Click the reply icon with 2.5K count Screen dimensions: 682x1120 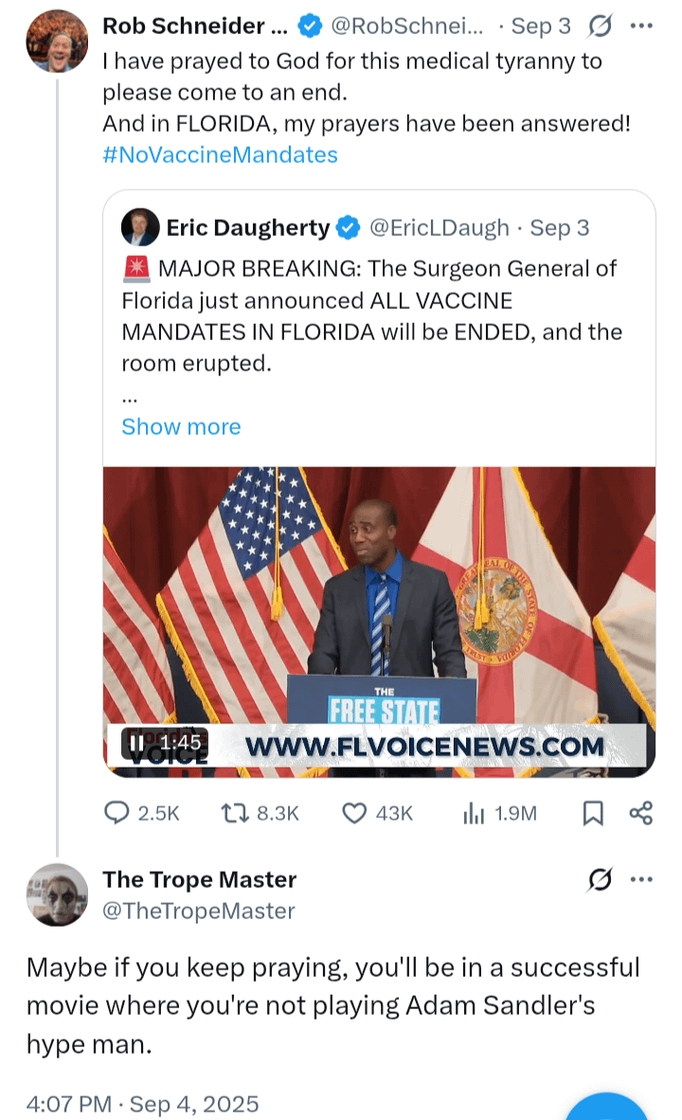coord(117,813)
